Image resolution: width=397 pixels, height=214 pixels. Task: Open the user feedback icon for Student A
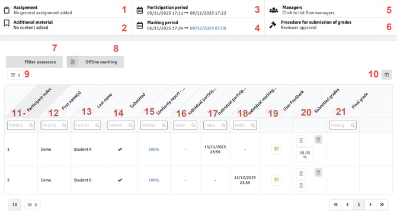tap(276, 149)
